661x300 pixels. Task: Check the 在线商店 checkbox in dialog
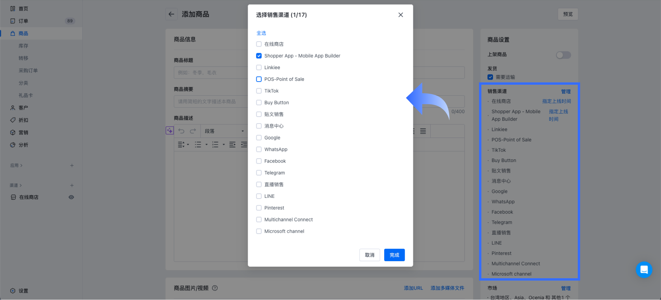[259, 44]
